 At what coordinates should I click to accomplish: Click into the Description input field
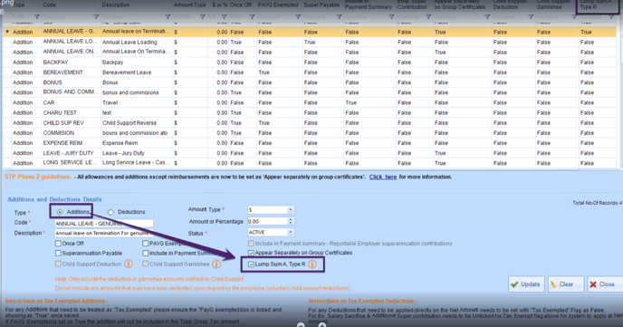pos(104,233)
